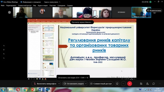Open the chat panel icon
164x92 pixels.
click(x=154, y=84)
